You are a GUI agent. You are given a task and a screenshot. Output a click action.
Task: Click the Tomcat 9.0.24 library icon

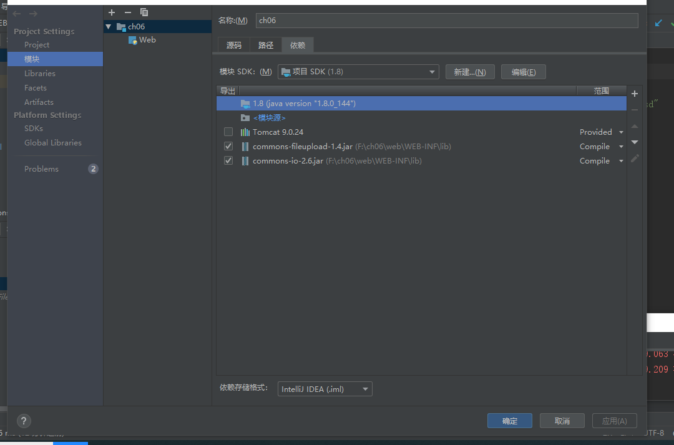point(245,132)
